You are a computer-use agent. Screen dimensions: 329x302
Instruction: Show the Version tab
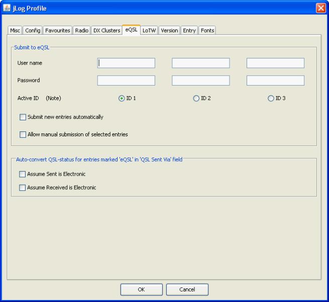(169, 31)
